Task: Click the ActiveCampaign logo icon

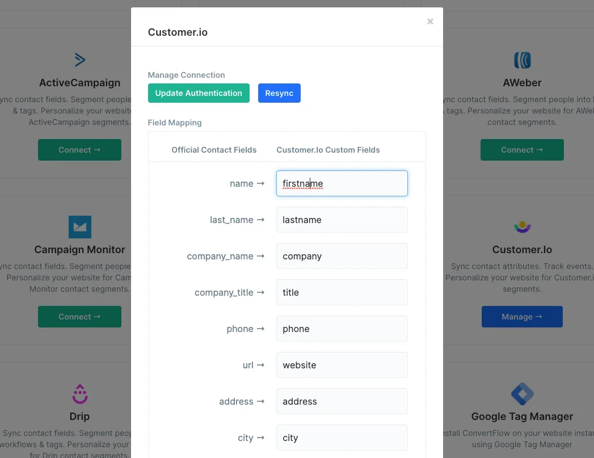Action: click(x=79, y=60)
